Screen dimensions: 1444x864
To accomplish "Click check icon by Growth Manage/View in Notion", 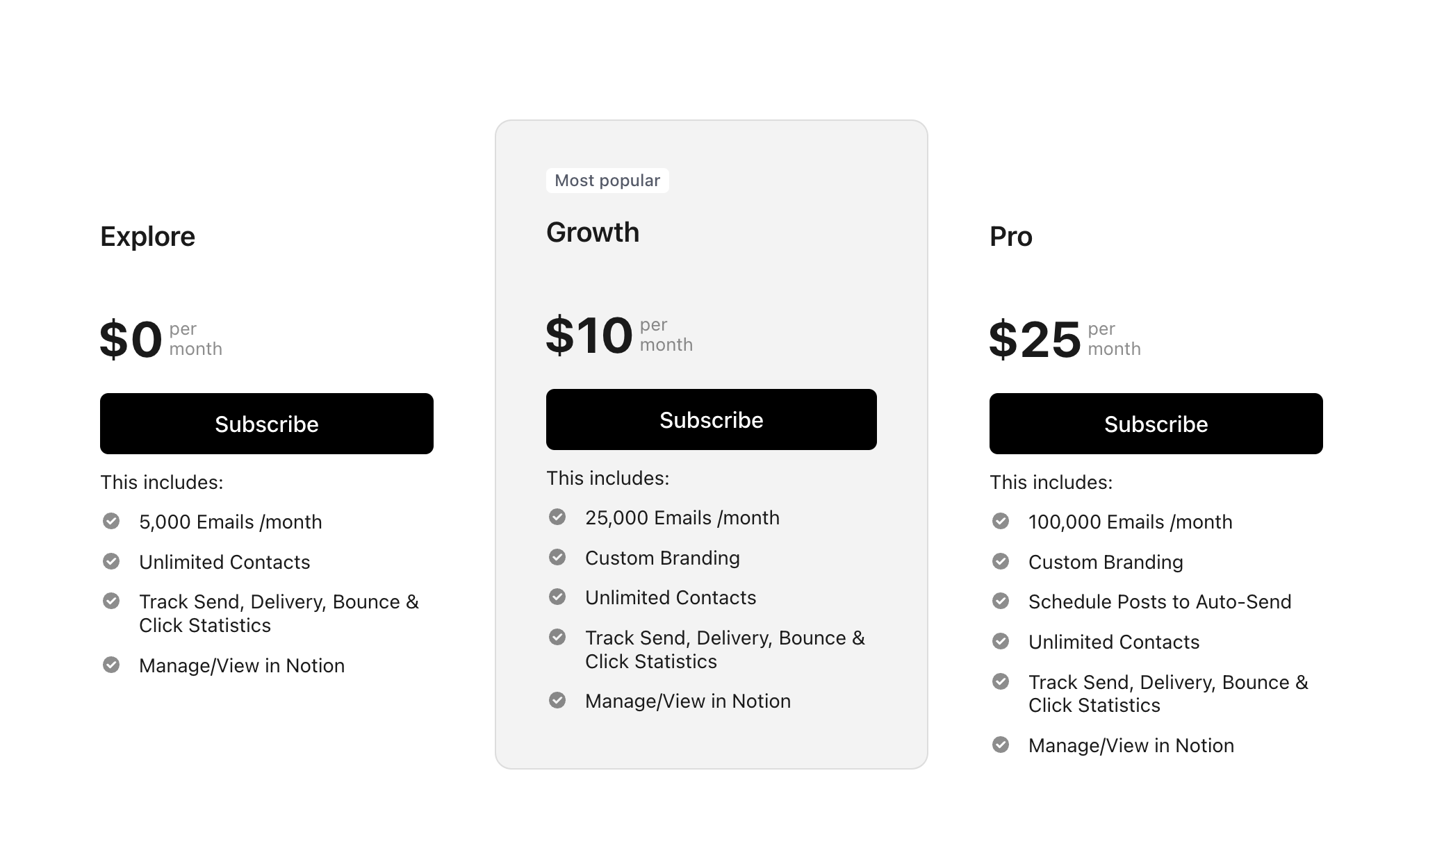I will (557, 700).
